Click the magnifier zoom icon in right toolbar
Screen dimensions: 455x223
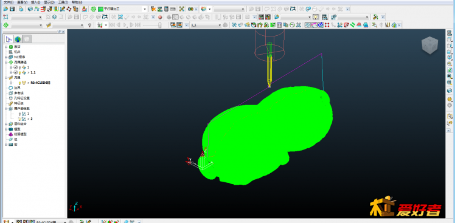[x=450, y=64]
